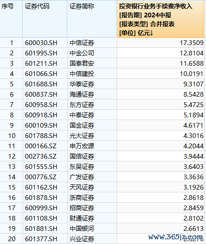
Task: Select security code 600999.SH
Action: pos(45,208)
